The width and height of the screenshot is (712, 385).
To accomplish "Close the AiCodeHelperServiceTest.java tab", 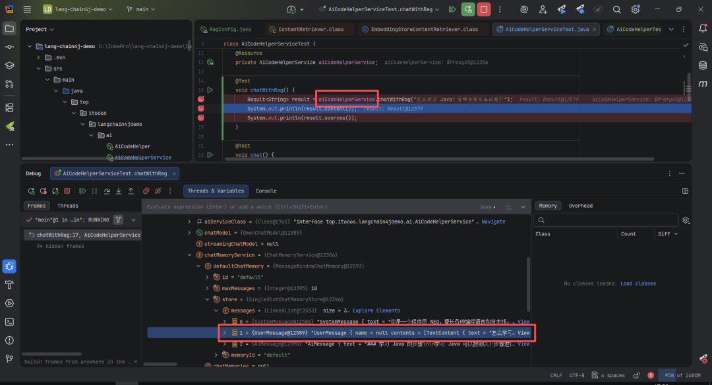I will pyautogui.click(x=595, y=29).
